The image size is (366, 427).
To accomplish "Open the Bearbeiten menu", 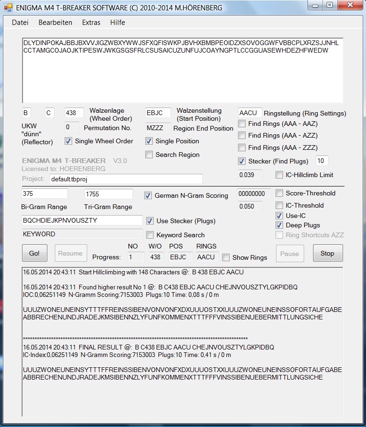I will coord(55,23).
